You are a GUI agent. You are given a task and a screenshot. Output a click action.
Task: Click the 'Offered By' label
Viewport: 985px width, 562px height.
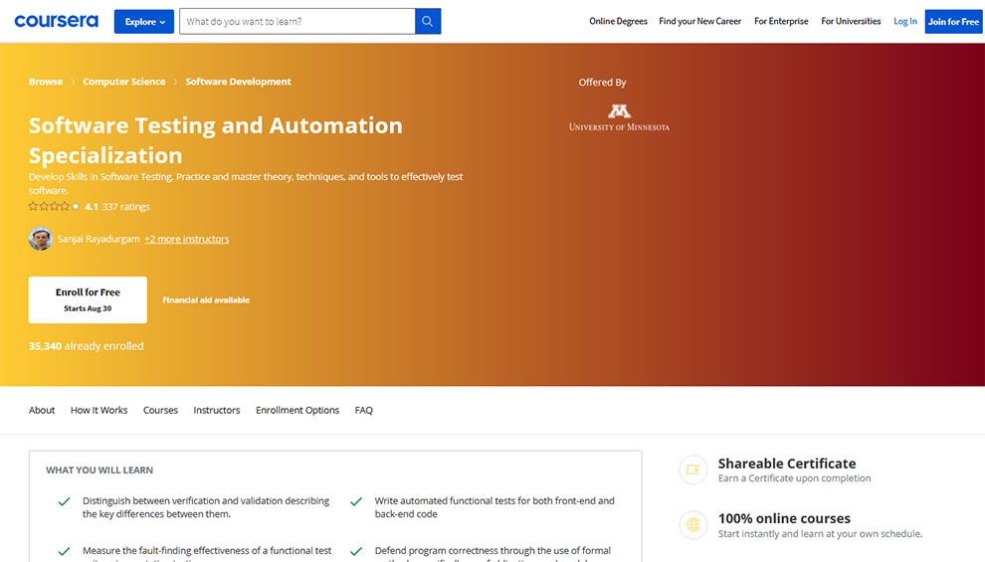602,83
